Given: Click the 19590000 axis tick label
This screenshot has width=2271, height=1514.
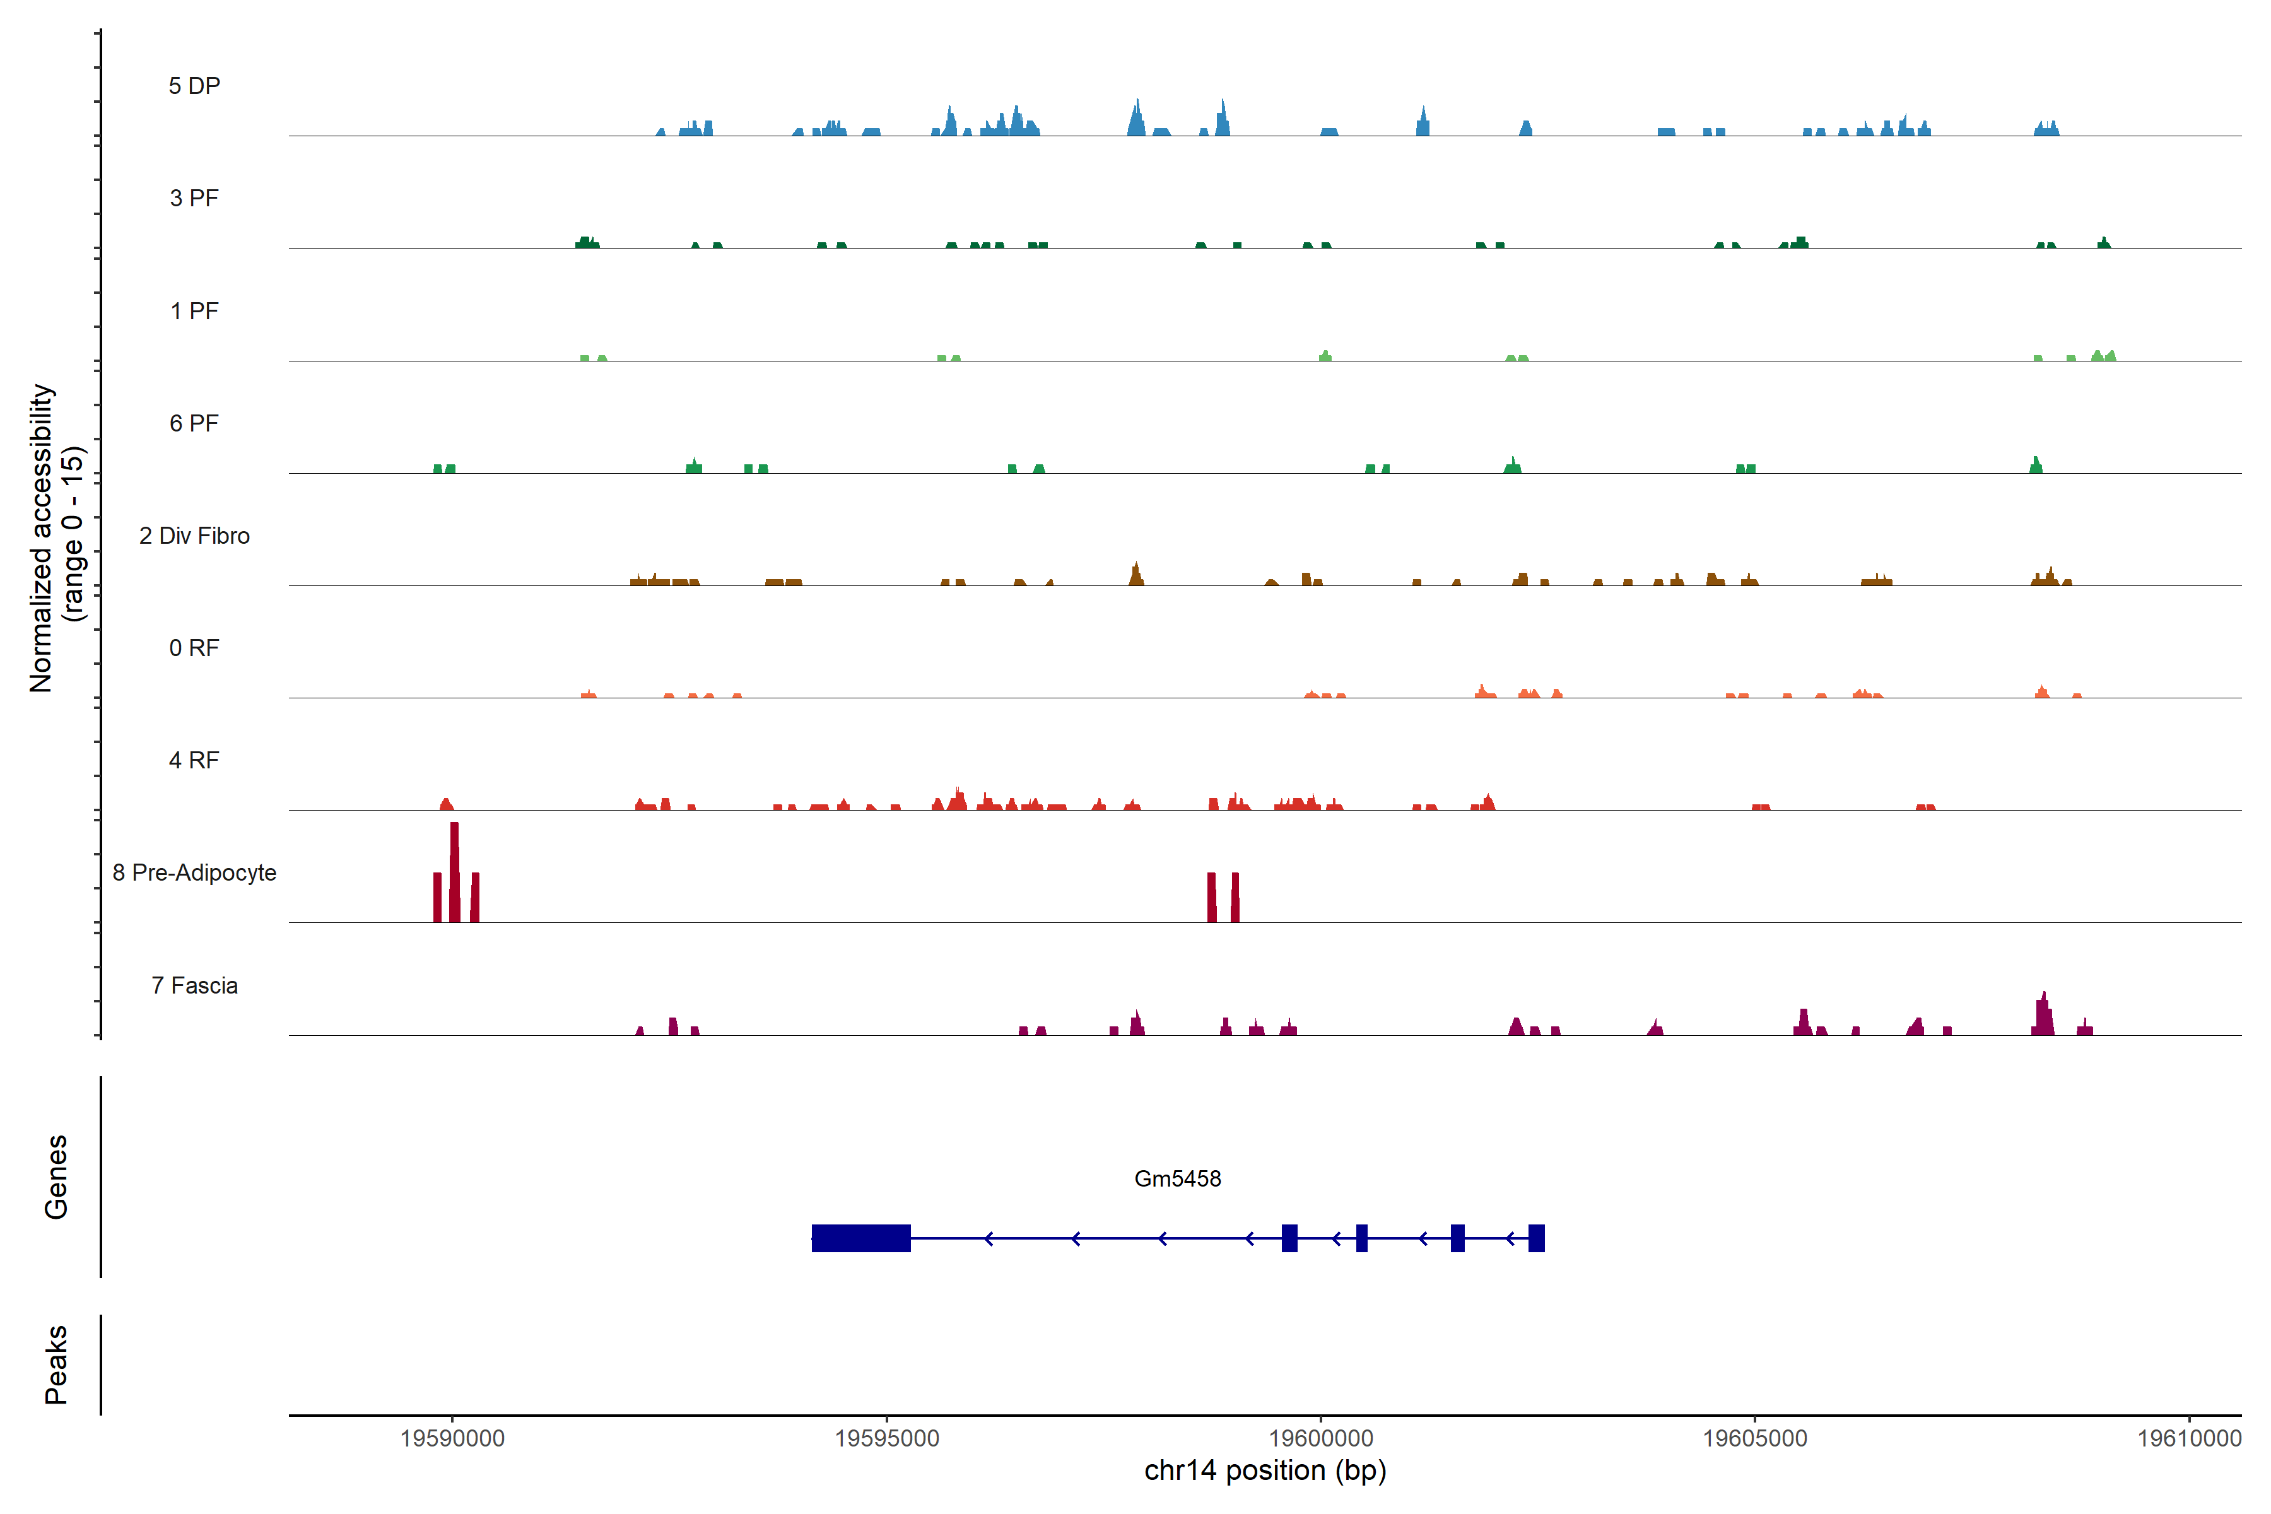Looking at the screenshot, I should 452,1438.
